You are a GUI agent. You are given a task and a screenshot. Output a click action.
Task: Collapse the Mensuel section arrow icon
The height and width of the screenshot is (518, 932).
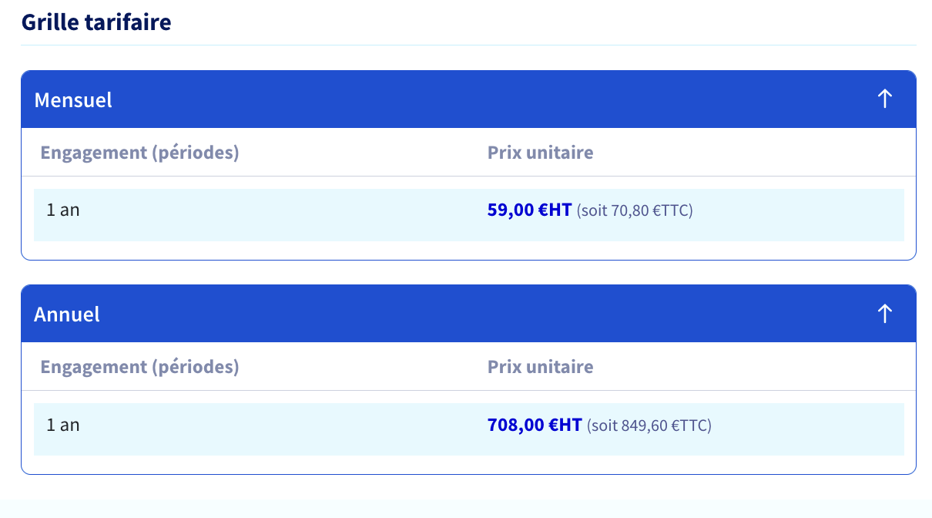coord(884,99)
